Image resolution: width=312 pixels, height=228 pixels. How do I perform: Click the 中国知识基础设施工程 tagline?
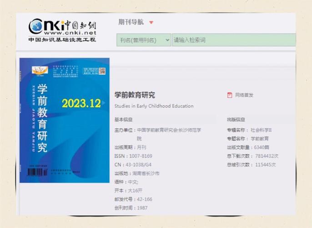(62, 40)
